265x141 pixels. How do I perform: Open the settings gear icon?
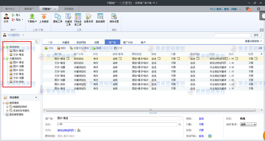coord(259,9)
